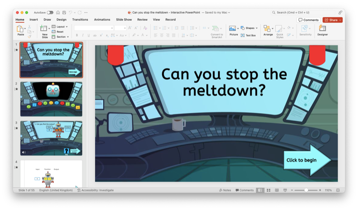
Task: Switch to the Draw tab
Action: pyautogui.click(x=47, y=19)
